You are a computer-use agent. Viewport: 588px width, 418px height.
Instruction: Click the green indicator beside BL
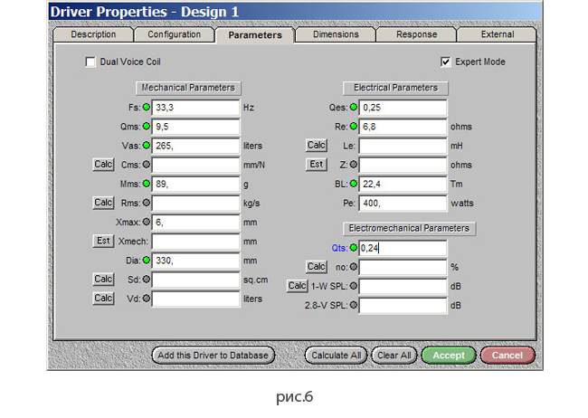pos(353,184)
